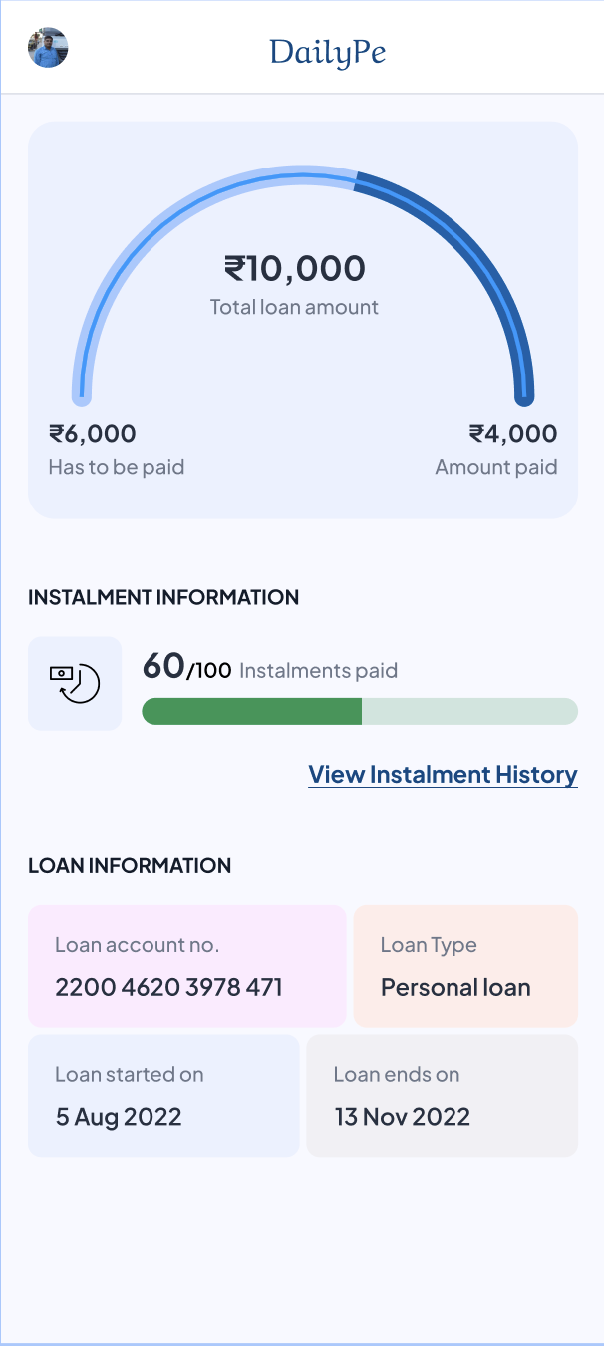This screenshot has height=1346, width=604.
Task: Tap the Personal loan type value
Action: [x=455, y=988]
